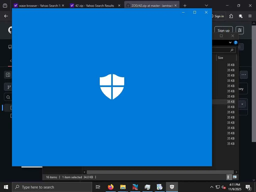256x192 pixels.
Task: Show hidden system tray icons
Action: click(211, 187)
